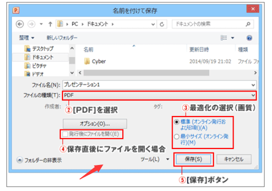Click the オプション(O)... button
This screenshot has width=272, height=191.
[x=95, y=123]
